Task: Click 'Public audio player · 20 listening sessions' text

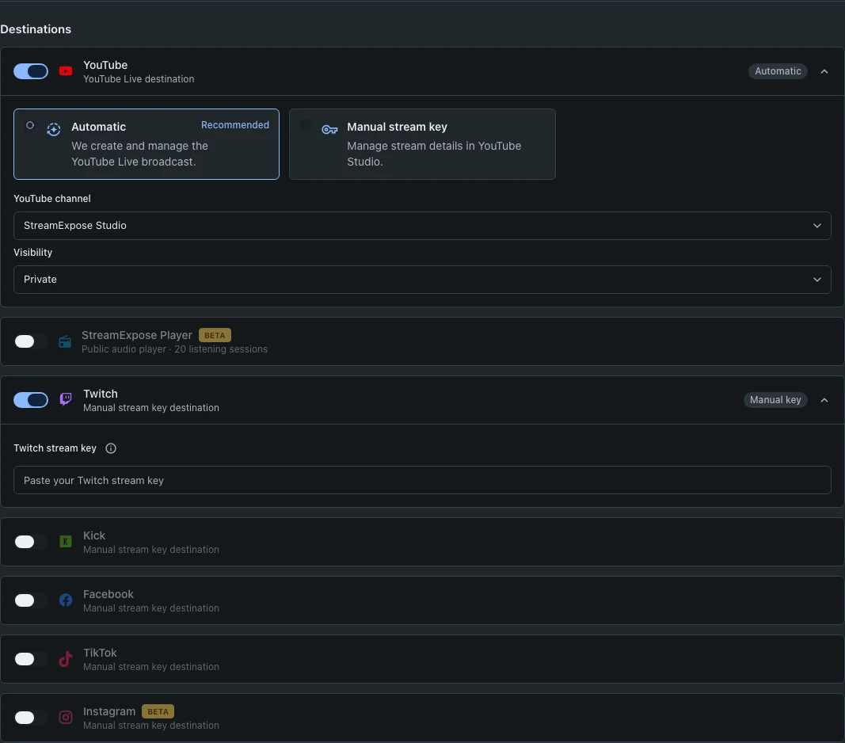Action: [x=174, y=349]
